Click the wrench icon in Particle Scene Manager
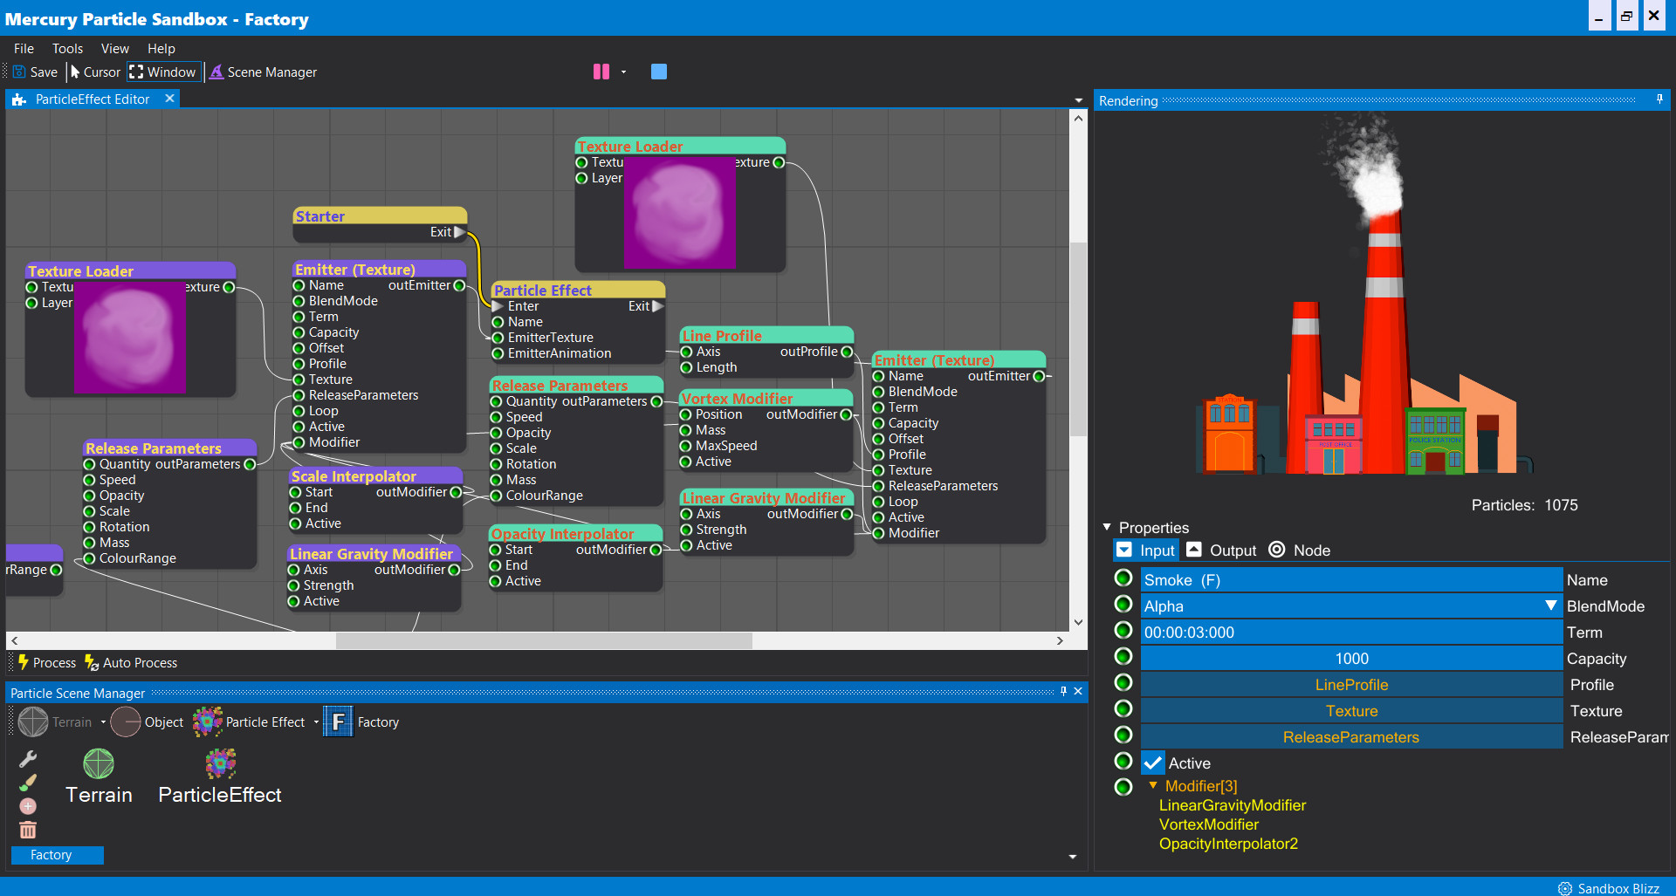 (x=27, y=758)
